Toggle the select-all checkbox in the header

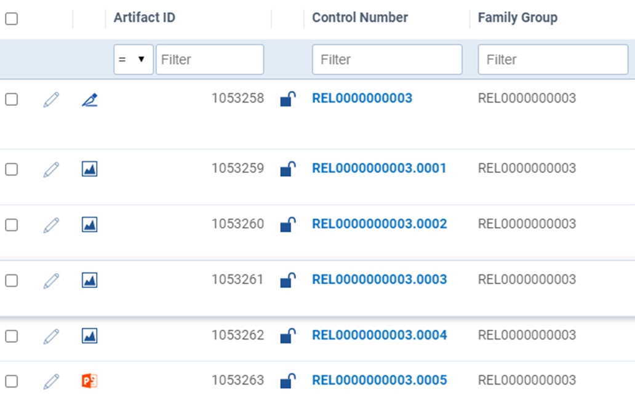click(11, 18)
